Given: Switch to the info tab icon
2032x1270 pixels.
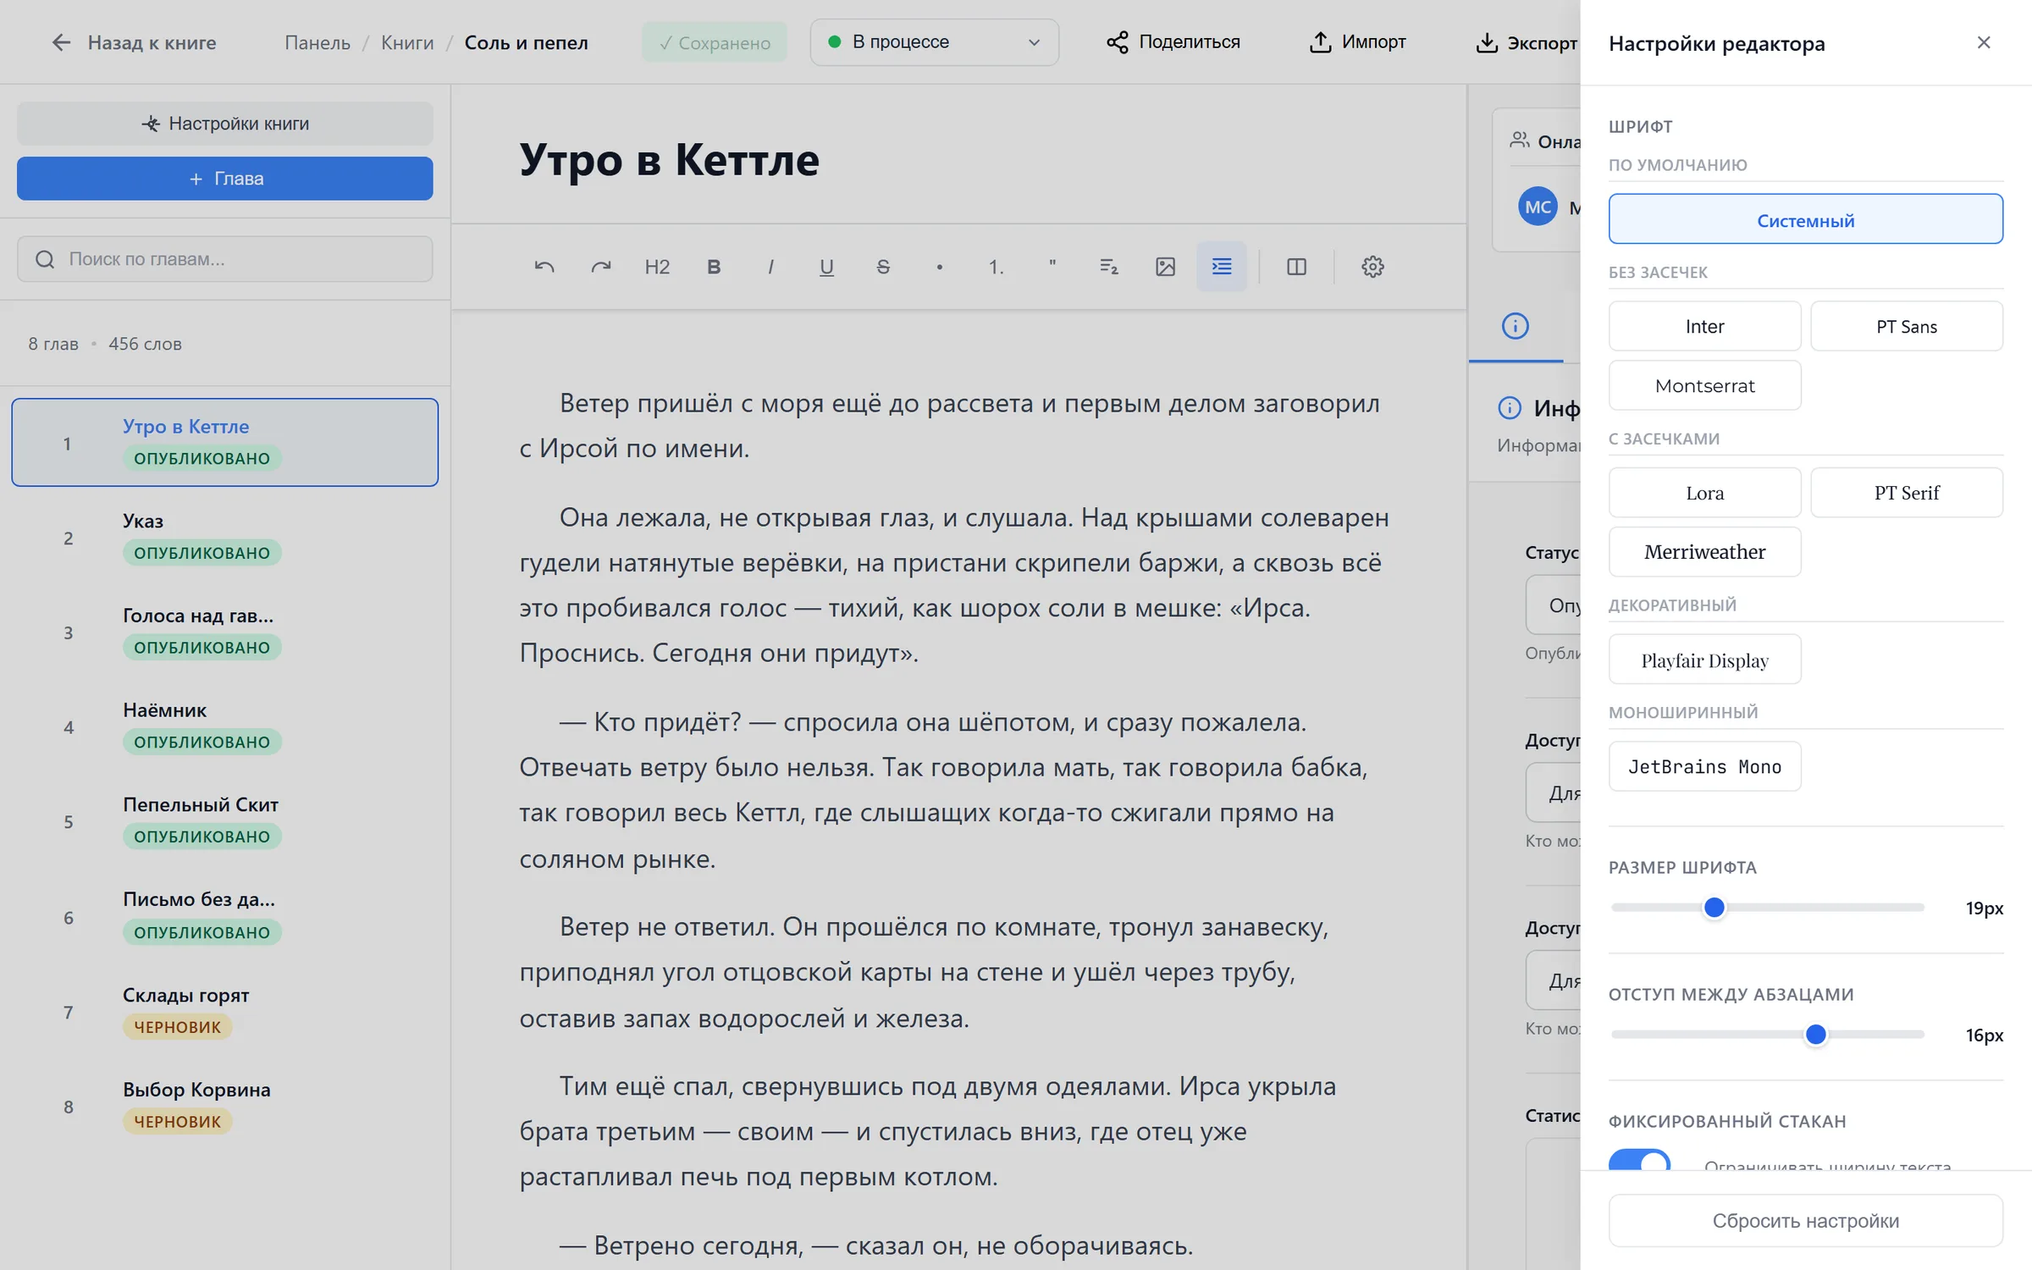Looking at the screenshot, I should click(x=1515, y=326).
